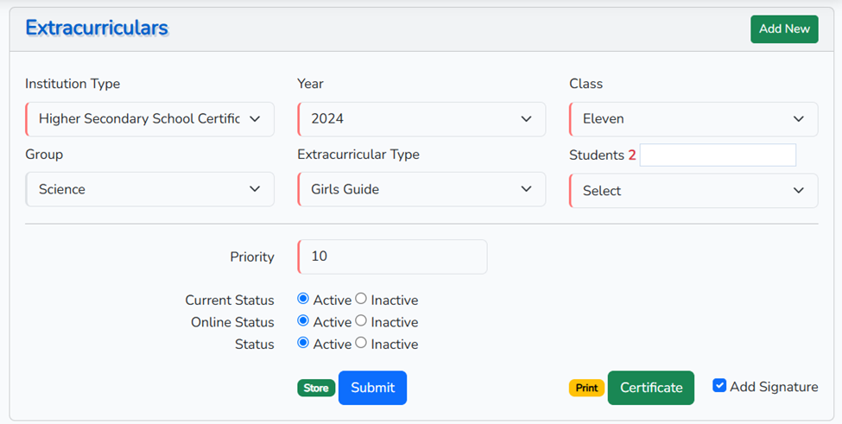Viewport: 842px width, 424px height.
Task: Select Active for Online Status
Action: [303, 321]
